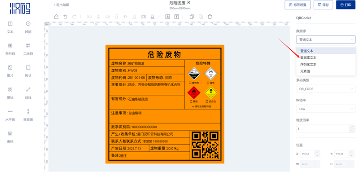Copy the selected element
Screen dimensions: 359x172
pos(192,17)
